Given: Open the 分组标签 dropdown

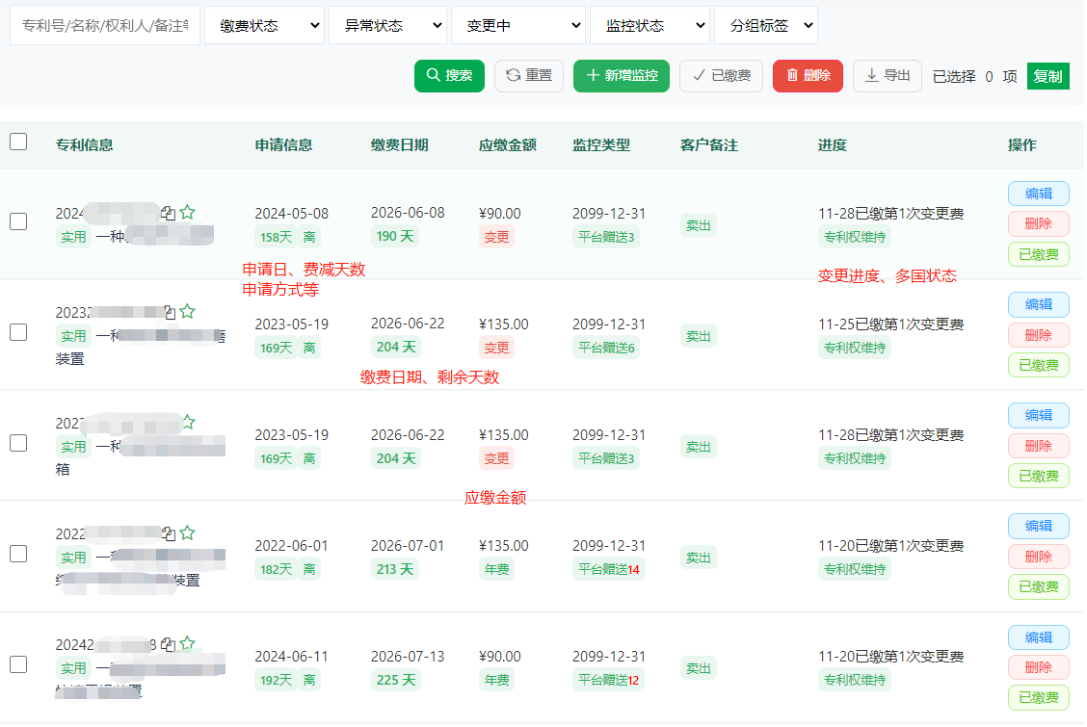Looking at the screenshot, I should coord(766,25).
